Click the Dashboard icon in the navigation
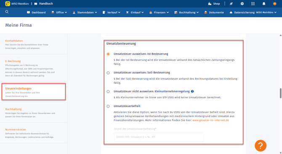Viewport: 282px width, 154px height. 29,12
